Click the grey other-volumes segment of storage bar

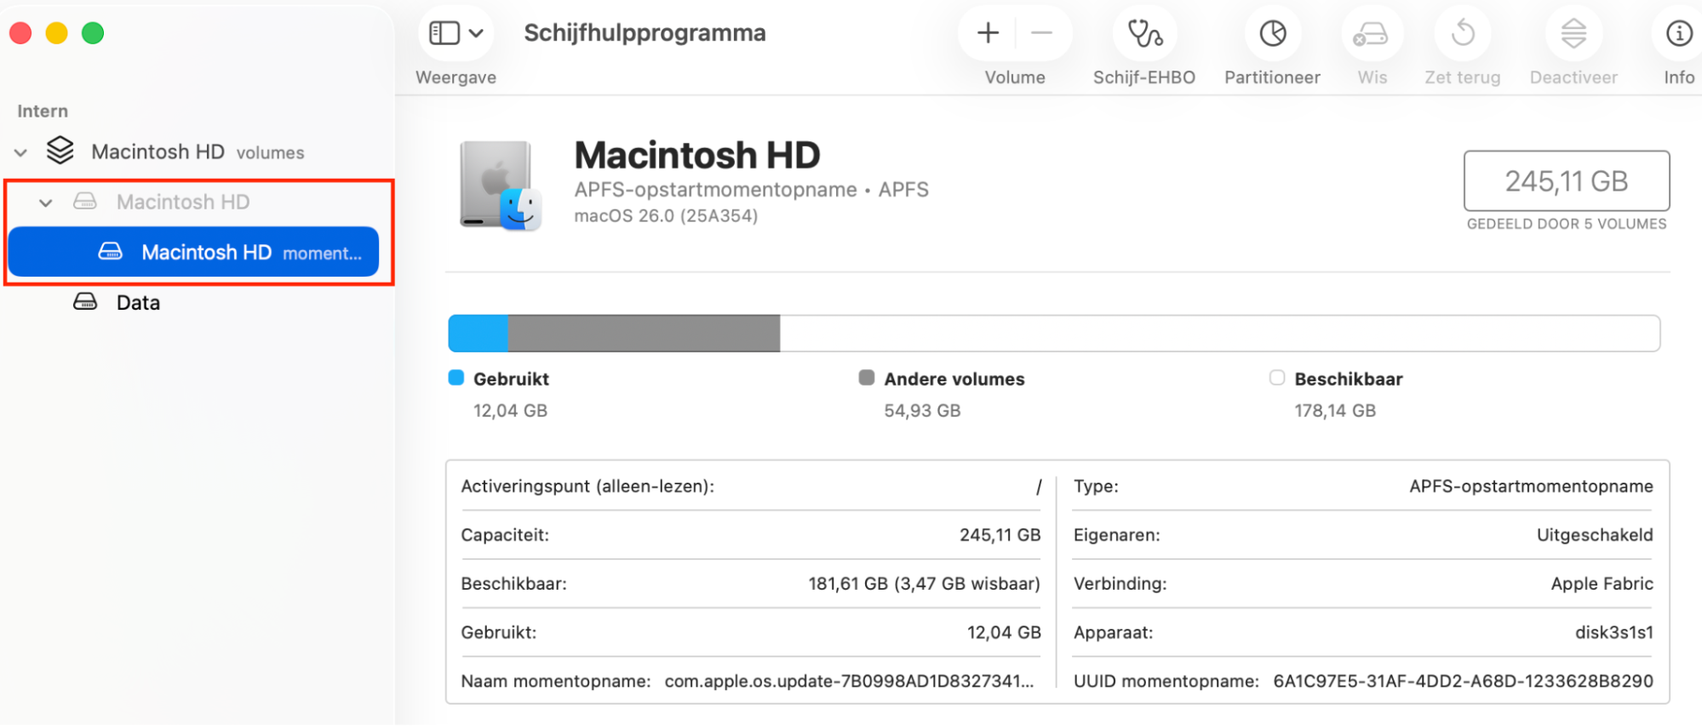(644, 333)
